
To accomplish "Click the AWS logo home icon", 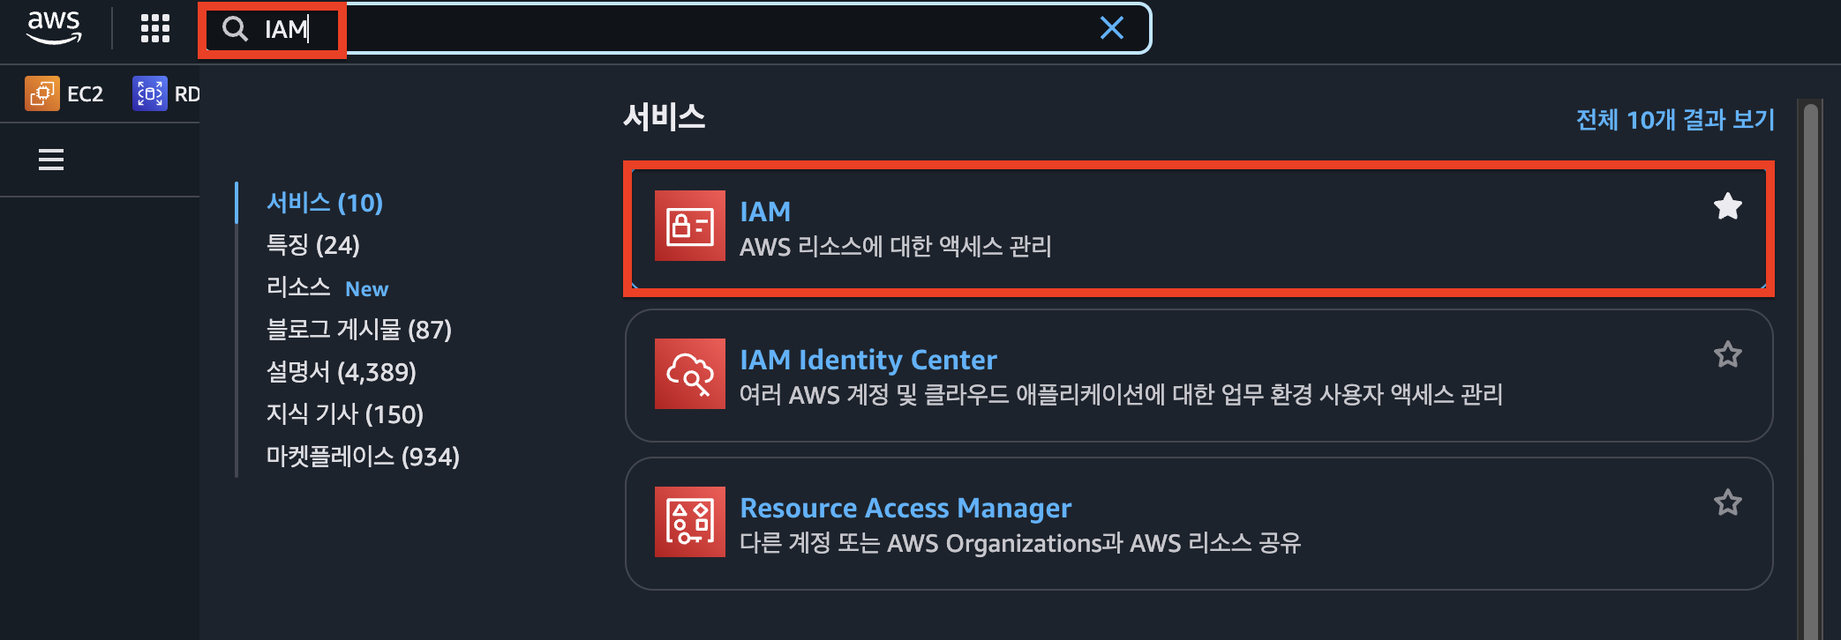I will pos(54,27).
